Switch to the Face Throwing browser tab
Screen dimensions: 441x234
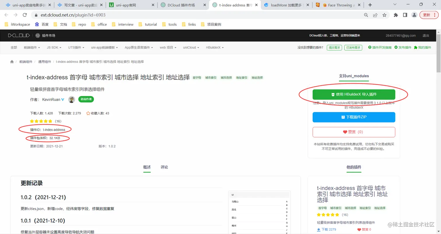pos(338,5)
